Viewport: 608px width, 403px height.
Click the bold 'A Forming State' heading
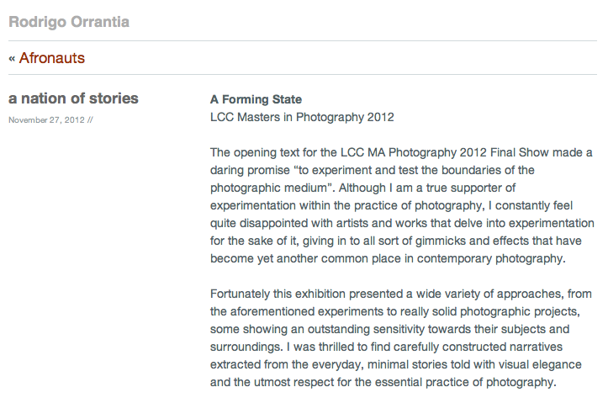[x=256, y=99]
